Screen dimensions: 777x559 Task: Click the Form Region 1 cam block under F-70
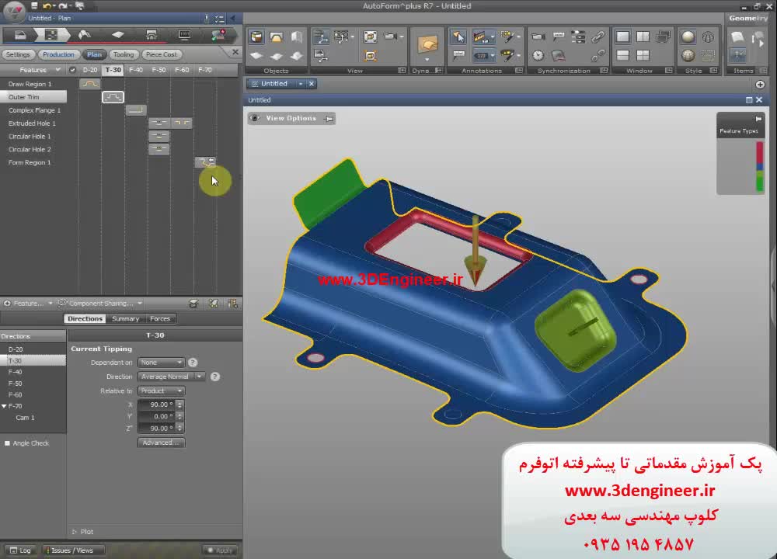(205, 162)
